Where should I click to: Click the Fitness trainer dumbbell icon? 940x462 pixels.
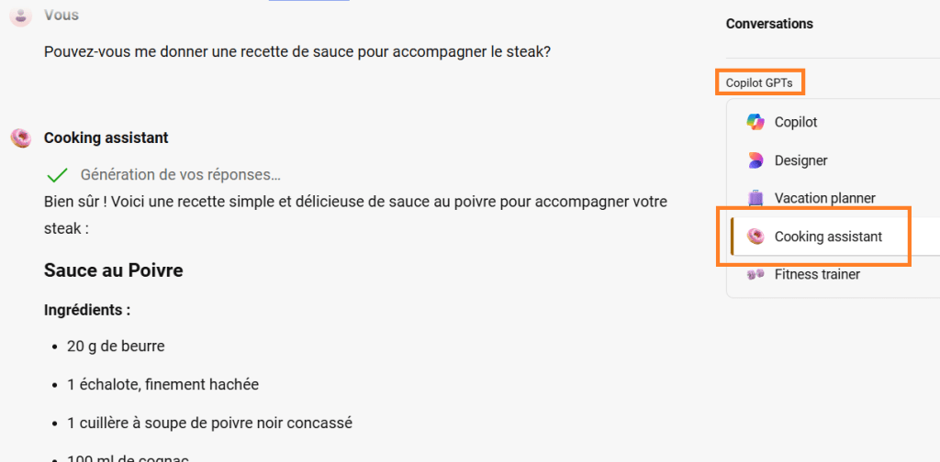(755, 274)
